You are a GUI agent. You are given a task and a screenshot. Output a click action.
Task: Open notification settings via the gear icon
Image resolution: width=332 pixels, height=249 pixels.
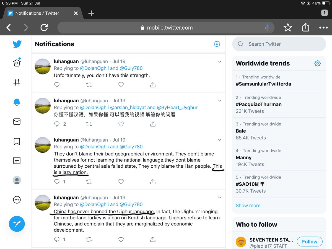[x=217, y=44]
